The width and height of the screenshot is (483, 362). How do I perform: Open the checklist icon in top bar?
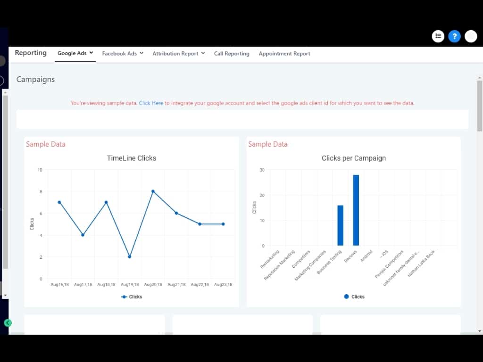coord(438,36)
